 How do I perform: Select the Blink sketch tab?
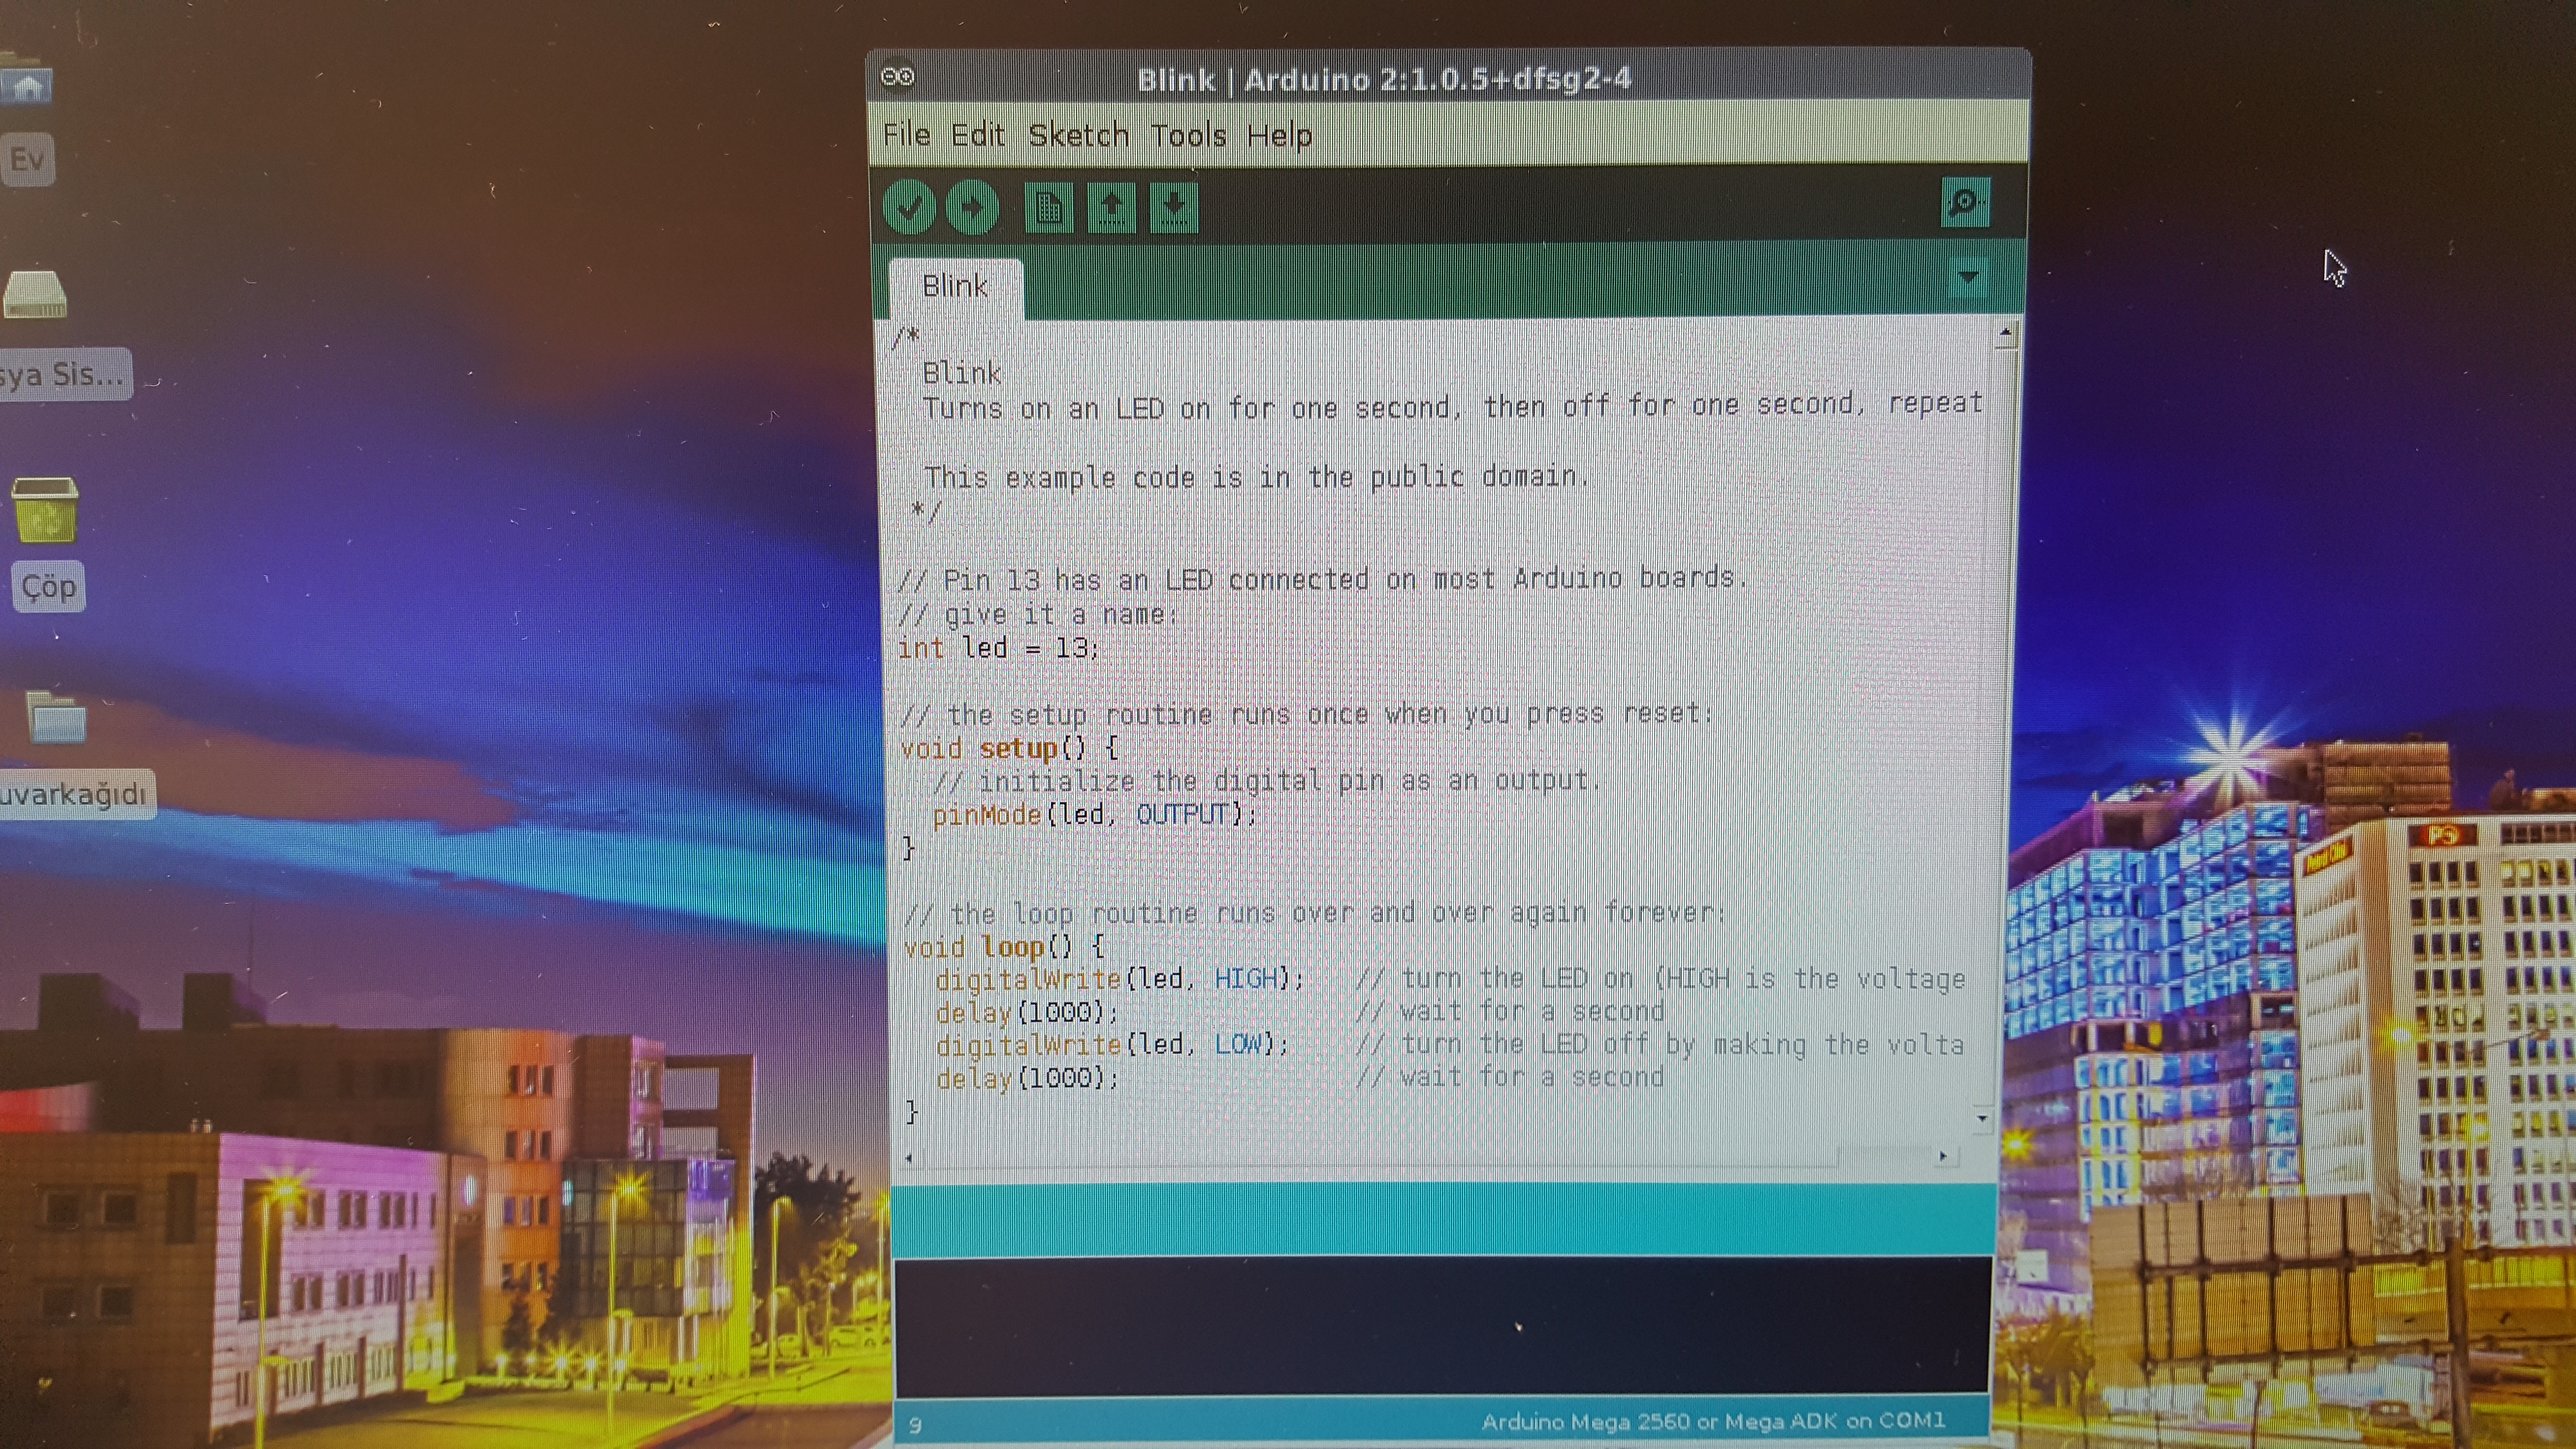click(955, 287)
